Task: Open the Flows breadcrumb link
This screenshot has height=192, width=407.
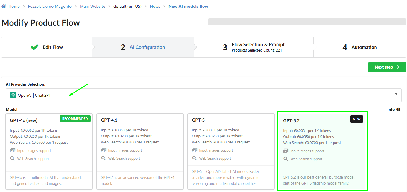Action: pos(155,6)
